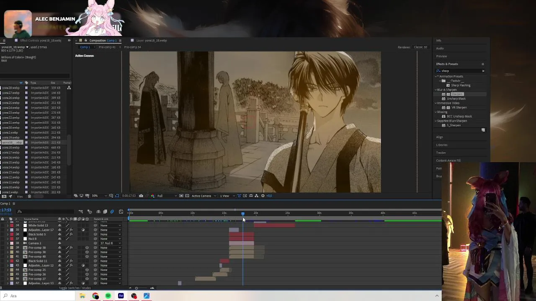
Task: Open After Effects taskbar icon
Action: pos(121,296)
